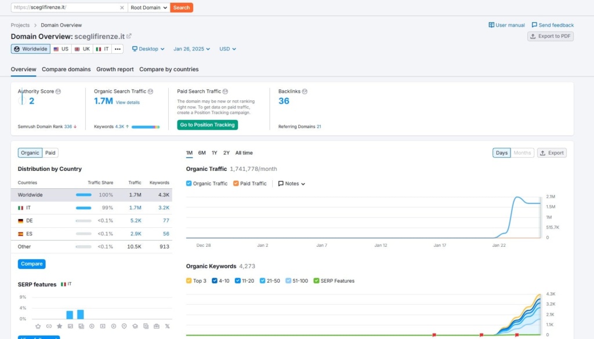
Task: Toggle the 21-50 positions checkbox
Action: [263, 280]
